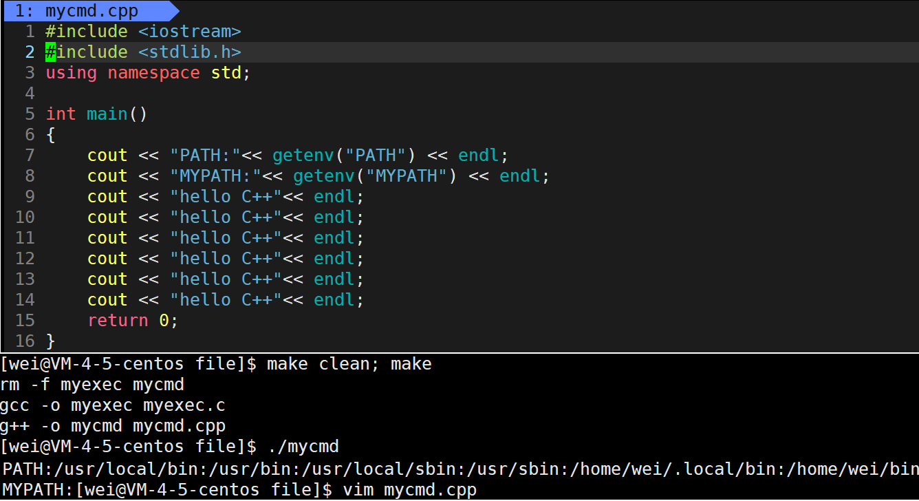Click './mycmd' command in terminal

coord(303,447)
